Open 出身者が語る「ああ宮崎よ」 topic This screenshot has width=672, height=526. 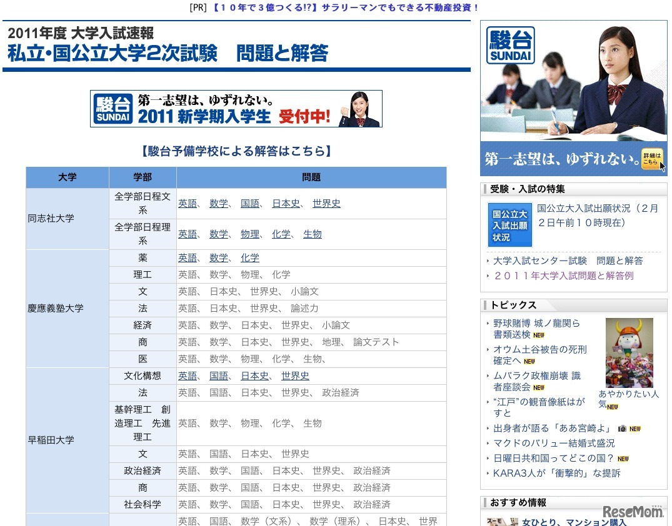pos(552,429)
